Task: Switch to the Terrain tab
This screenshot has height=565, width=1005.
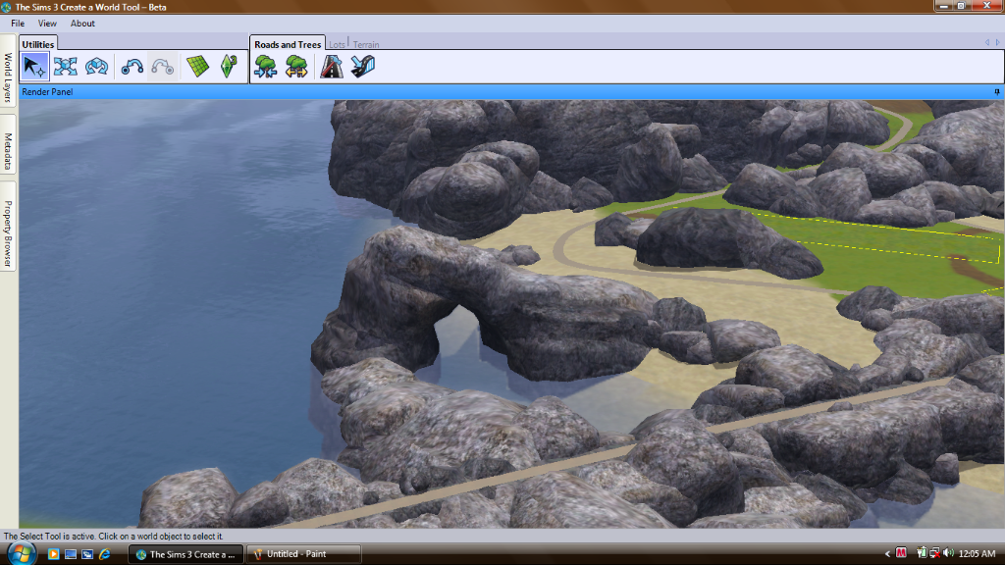Action: 366,44
